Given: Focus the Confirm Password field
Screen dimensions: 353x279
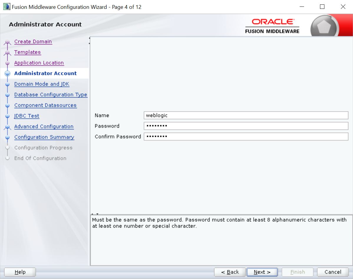Looking at the screenshot, I should click(x=246, y=137).
